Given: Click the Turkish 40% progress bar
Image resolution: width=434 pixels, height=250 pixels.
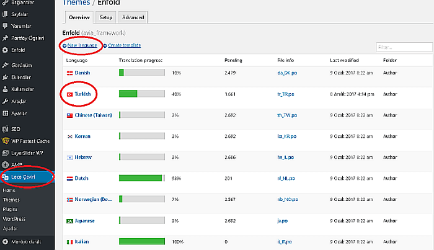Looking at the screenshot, I should [142, 94].
